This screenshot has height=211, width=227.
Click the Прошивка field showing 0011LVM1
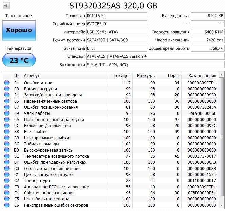[117, 16]
